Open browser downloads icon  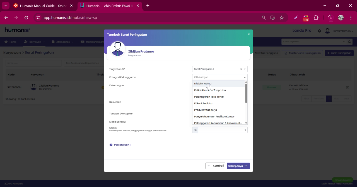pos(331,18)
